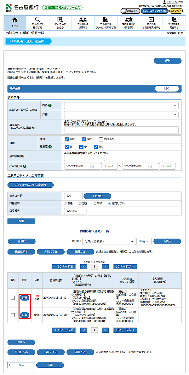The width and height of the screenshot is (189, 375).
Task: Open the 詳細 notification type dropdown
Action: point(121,114)
